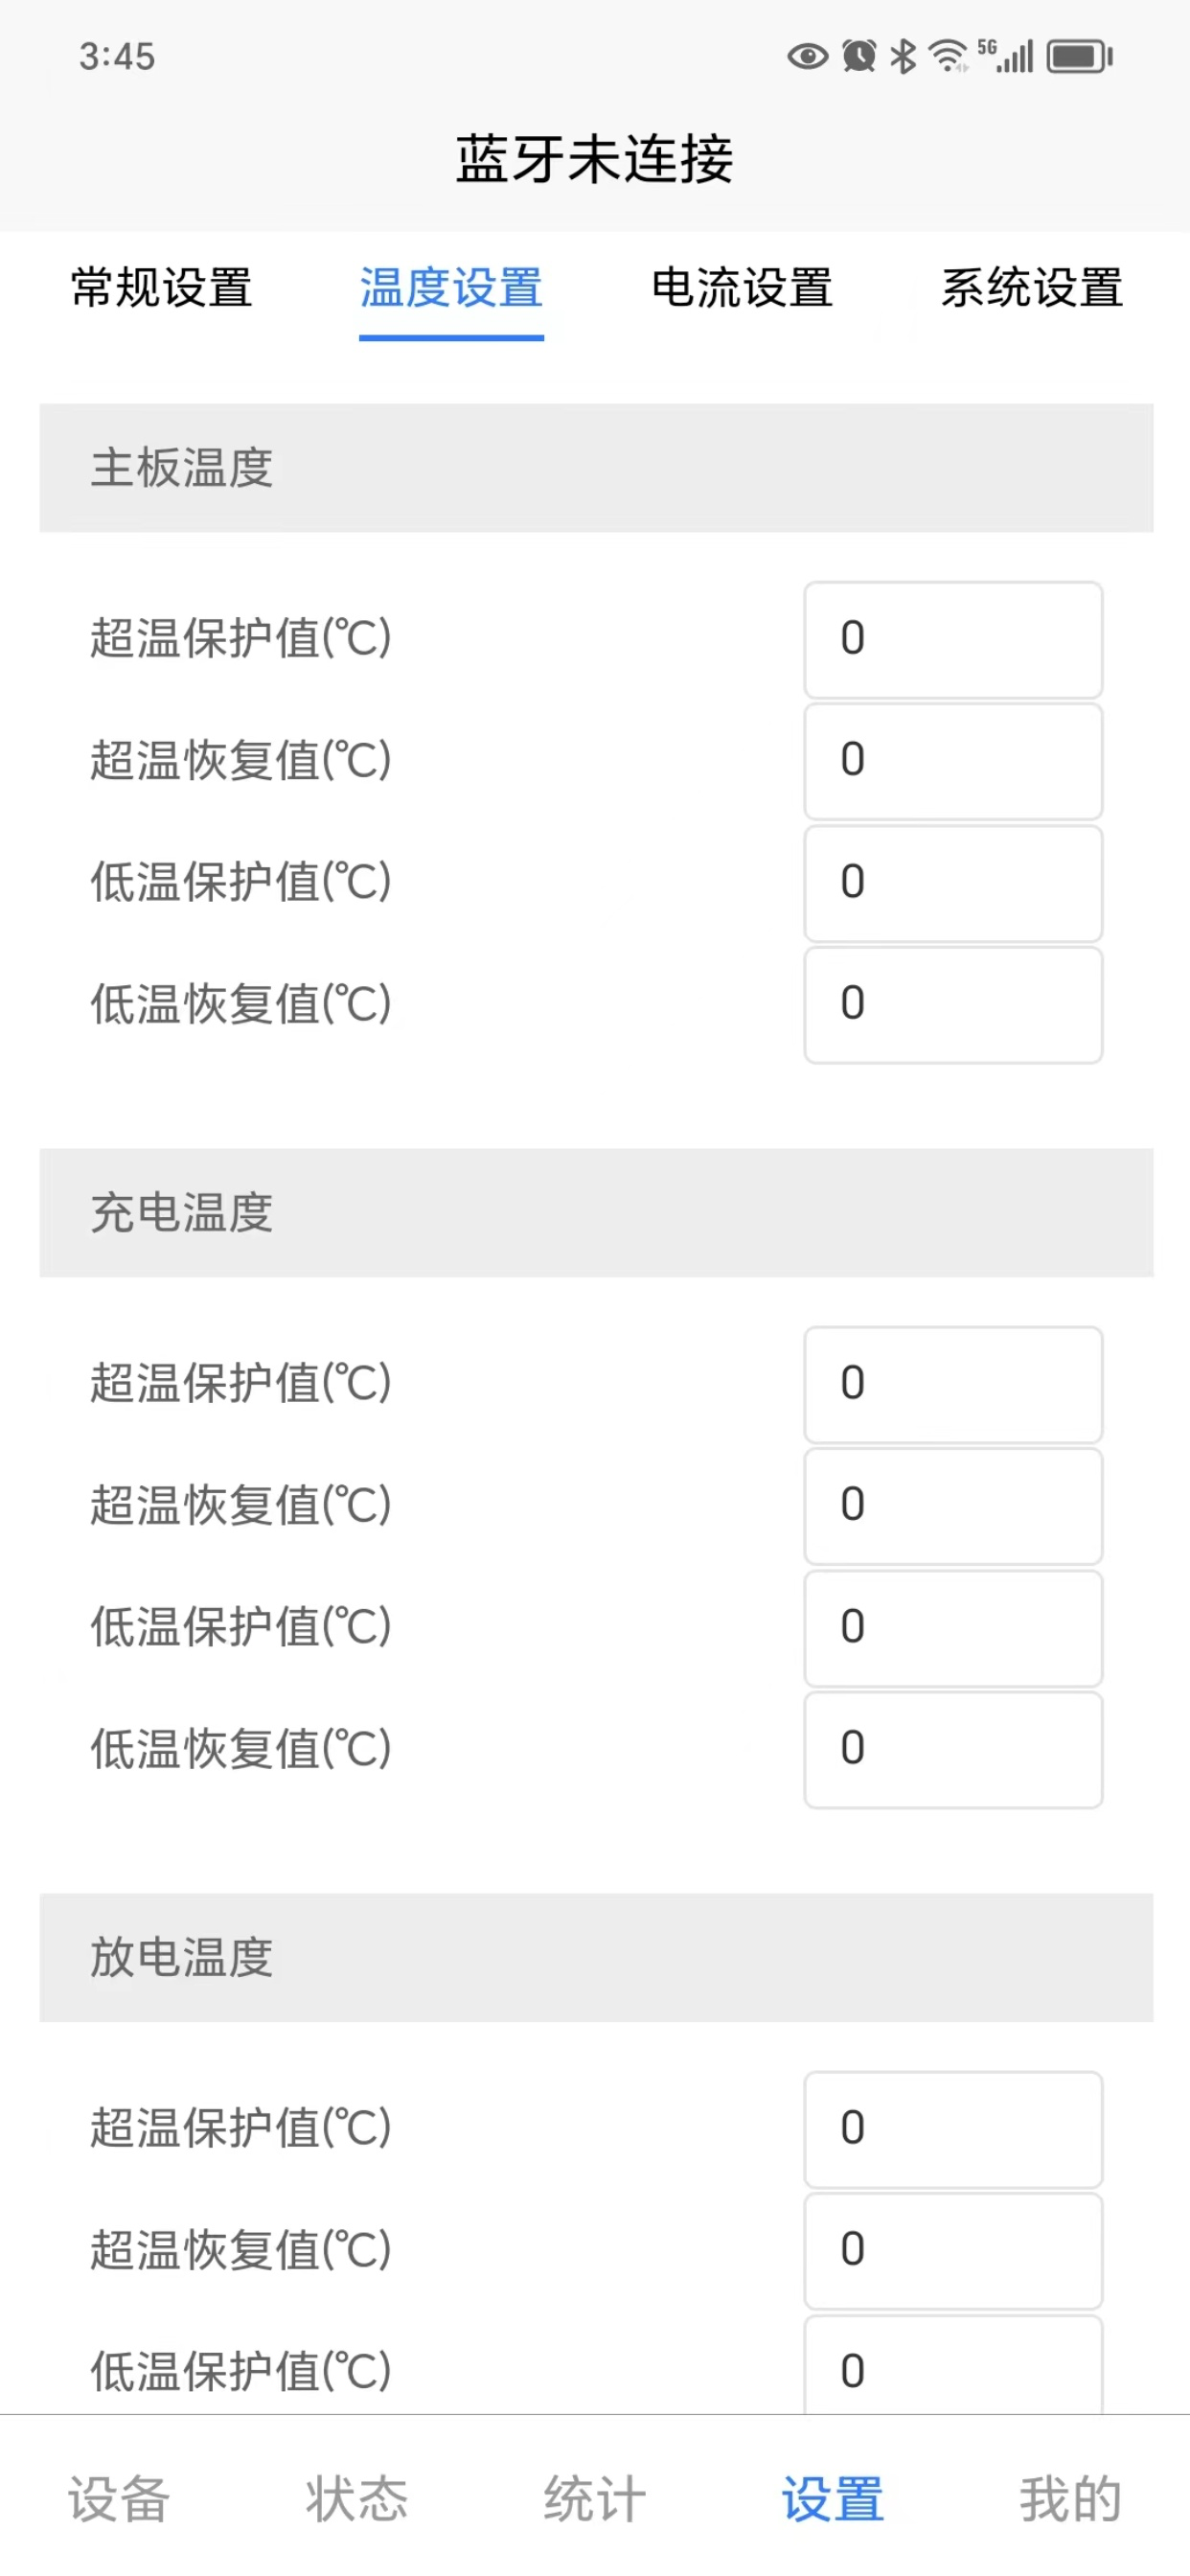Open the 统计 bottom navigation page
This screenshot has width=1190, height=2576.
click(595, 2498)
